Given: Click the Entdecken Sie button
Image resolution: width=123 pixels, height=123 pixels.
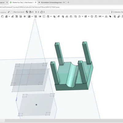Looking at the screenshot, I should (x=117, y=12).
